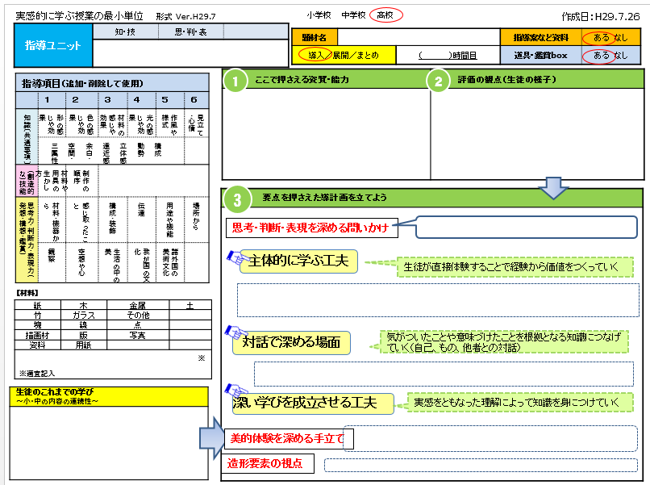Screen dimensions: 650x485
Task: Click the blank 題材名 entry field
Action: click(x=419, y=37)
